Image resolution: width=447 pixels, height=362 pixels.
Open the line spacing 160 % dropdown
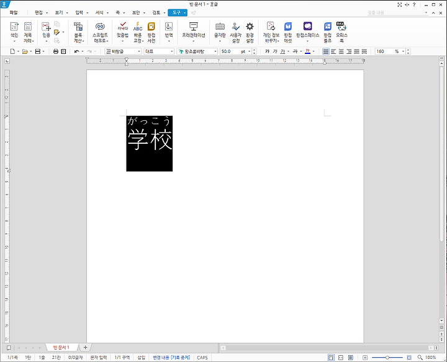coord(403,51)
